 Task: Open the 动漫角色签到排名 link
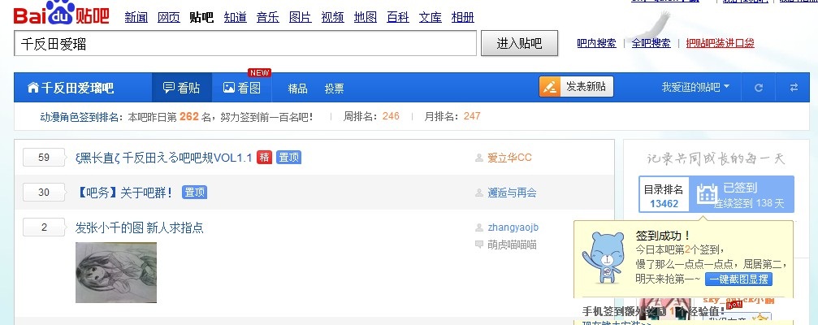tap(81, 116)
